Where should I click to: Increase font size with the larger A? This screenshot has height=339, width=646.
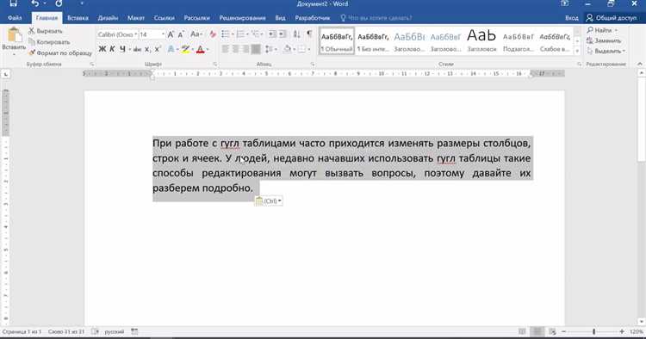171,34
